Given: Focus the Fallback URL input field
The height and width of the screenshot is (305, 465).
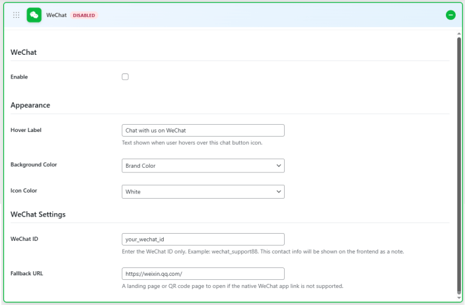Looking at the screenshot, I should 203,273.
